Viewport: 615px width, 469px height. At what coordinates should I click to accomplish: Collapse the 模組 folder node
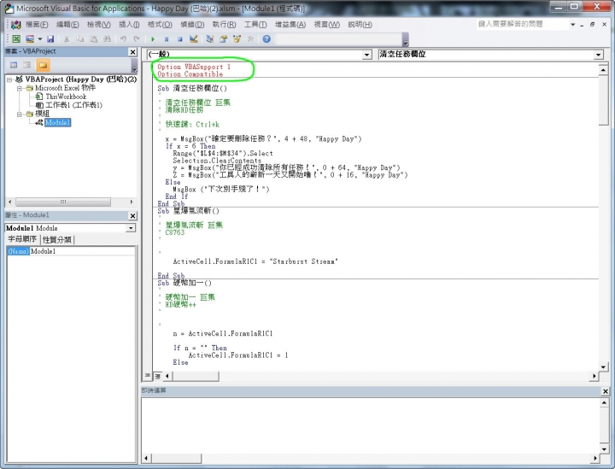pyautogui.click(x=19, y=114)
